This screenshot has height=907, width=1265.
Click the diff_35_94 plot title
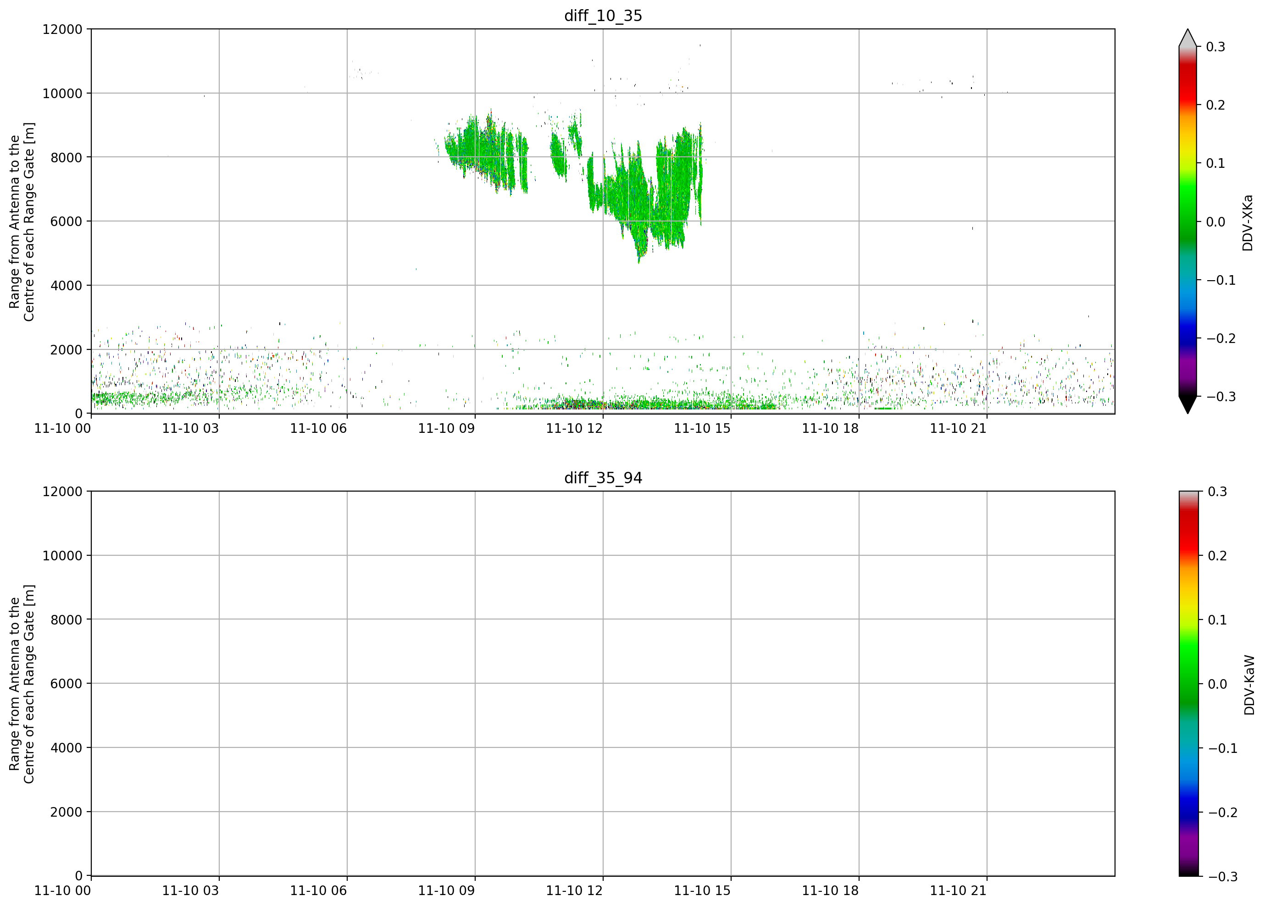tap(603, 478)
